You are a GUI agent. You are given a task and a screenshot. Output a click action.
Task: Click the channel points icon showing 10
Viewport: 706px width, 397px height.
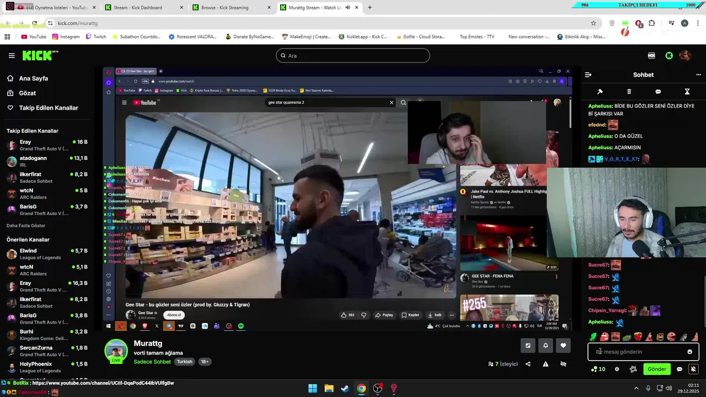click(598, 369)
